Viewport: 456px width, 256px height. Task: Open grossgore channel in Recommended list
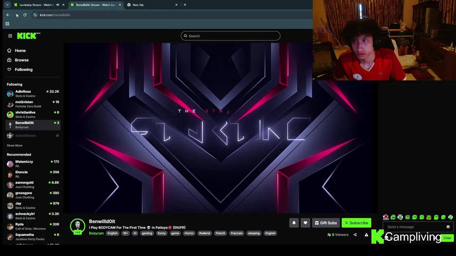click(33, 195)
